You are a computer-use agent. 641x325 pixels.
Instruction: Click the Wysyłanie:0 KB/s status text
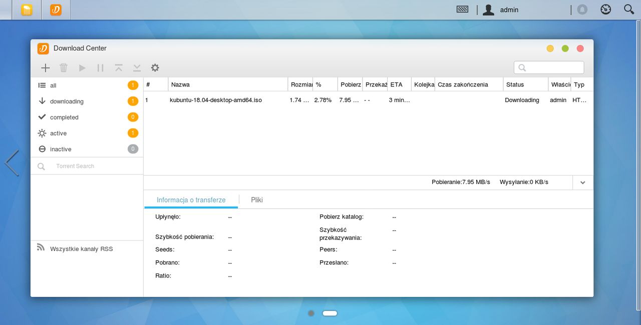(x=524, y=182)
